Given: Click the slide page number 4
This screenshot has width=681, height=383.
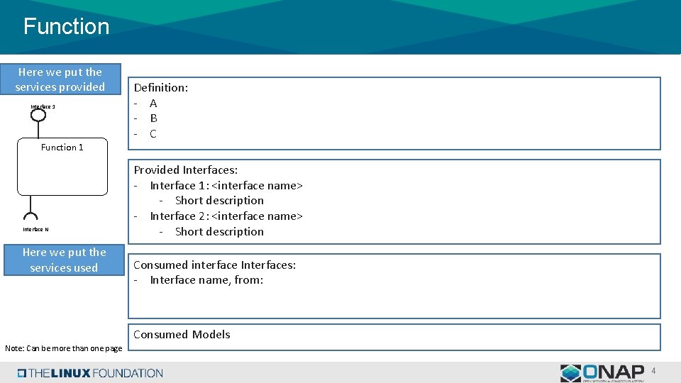Looking at the screenshot, I should (x=653, y=371).
